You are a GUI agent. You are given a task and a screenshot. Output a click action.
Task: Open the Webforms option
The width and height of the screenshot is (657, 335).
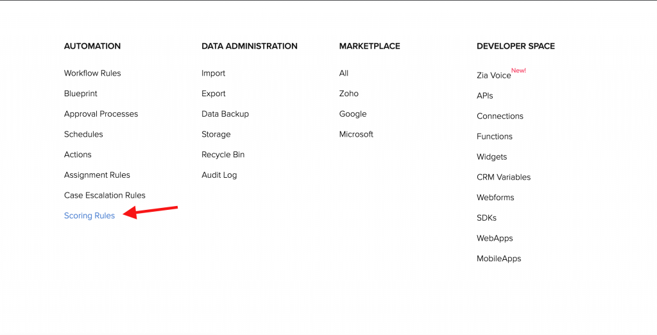[x=495, y=198]
